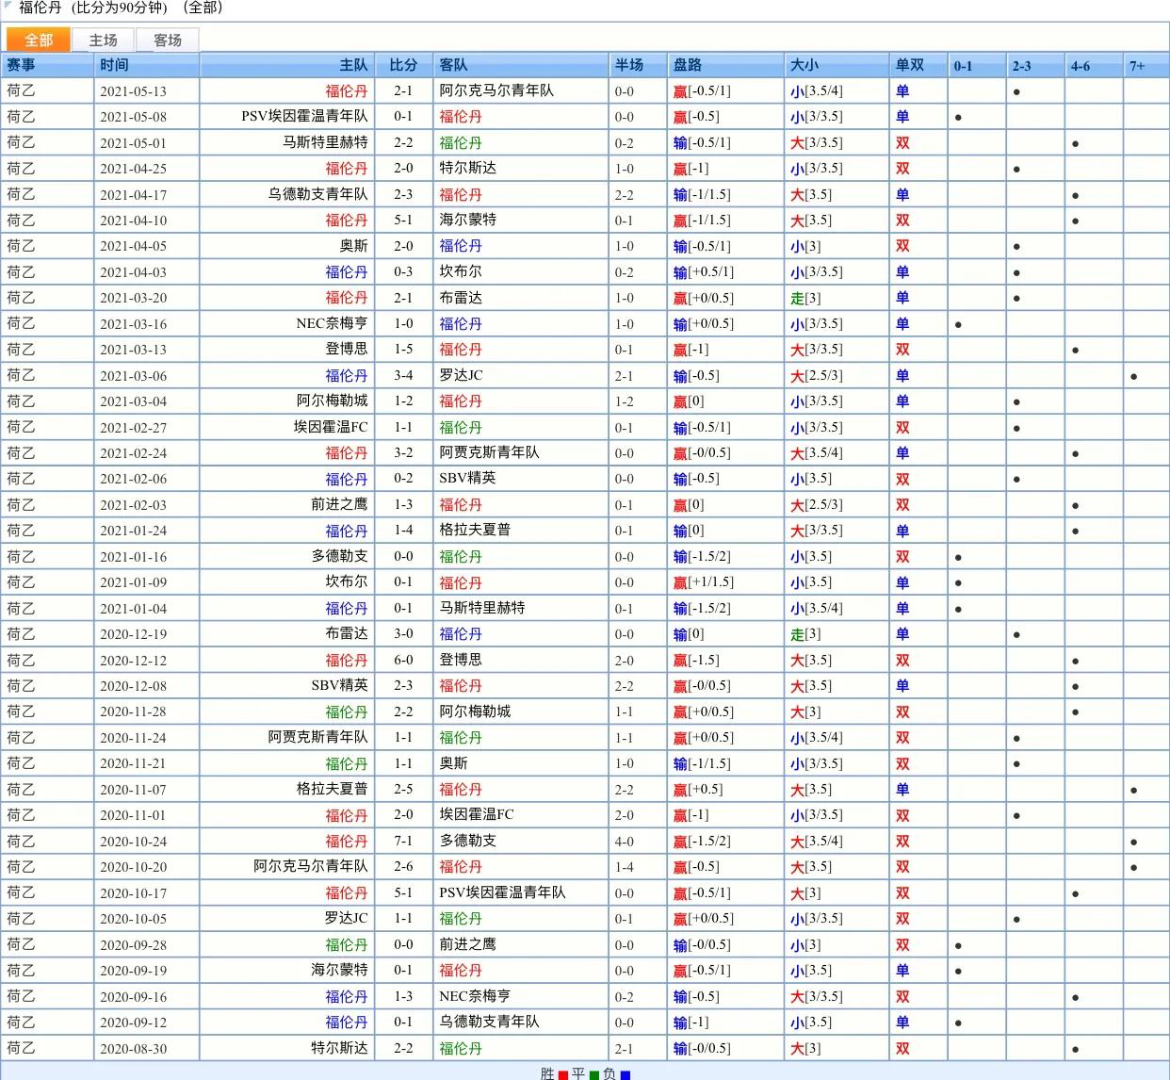Select the 大小 column header
Viewport: 1170px width, 1080px height.
click(804, 65)
